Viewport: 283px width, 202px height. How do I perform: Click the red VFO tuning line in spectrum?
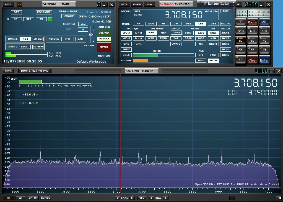click(x=120, y=131)
